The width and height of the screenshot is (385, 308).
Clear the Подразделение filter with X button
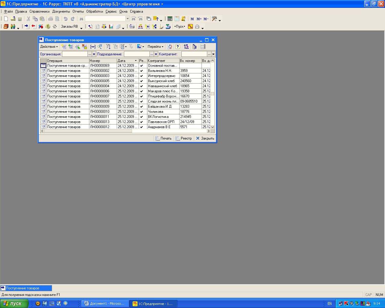pos(156,54)
